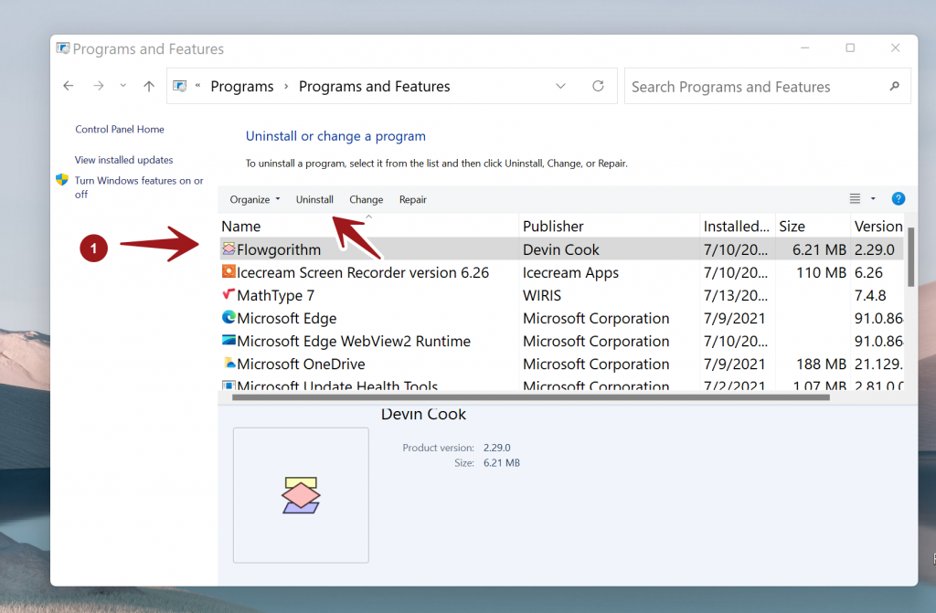Expand the address bar history chevron

point(560,85)
